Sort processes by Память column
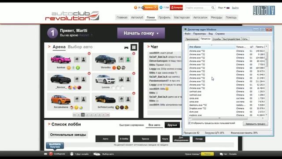The width and height of the screenshot is (282, 159). [x=260, y=47]
